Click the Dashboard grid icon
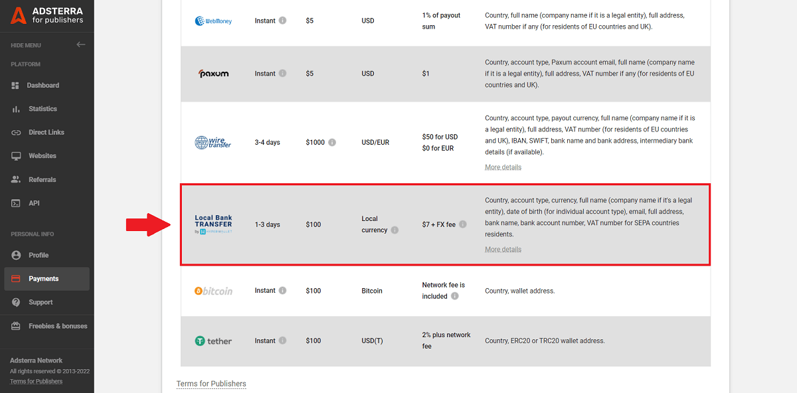797x393 pixels. [x=16, y=86]
